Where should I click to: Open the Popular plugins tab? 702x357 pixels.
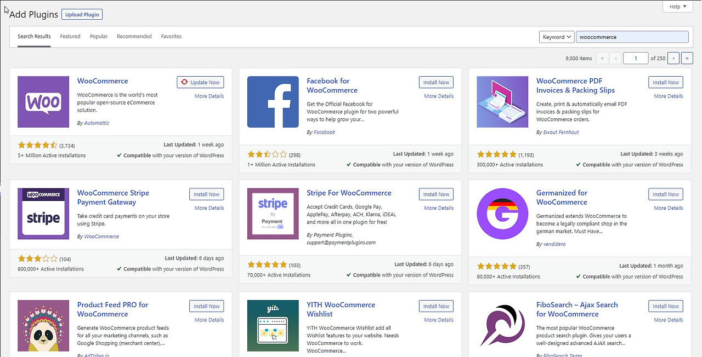(99, 37)
